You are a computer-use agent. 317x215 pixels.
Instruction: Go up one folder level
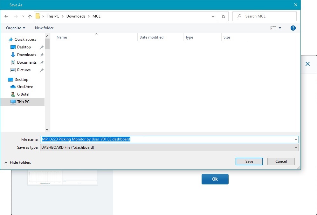(x=30, y=16)
